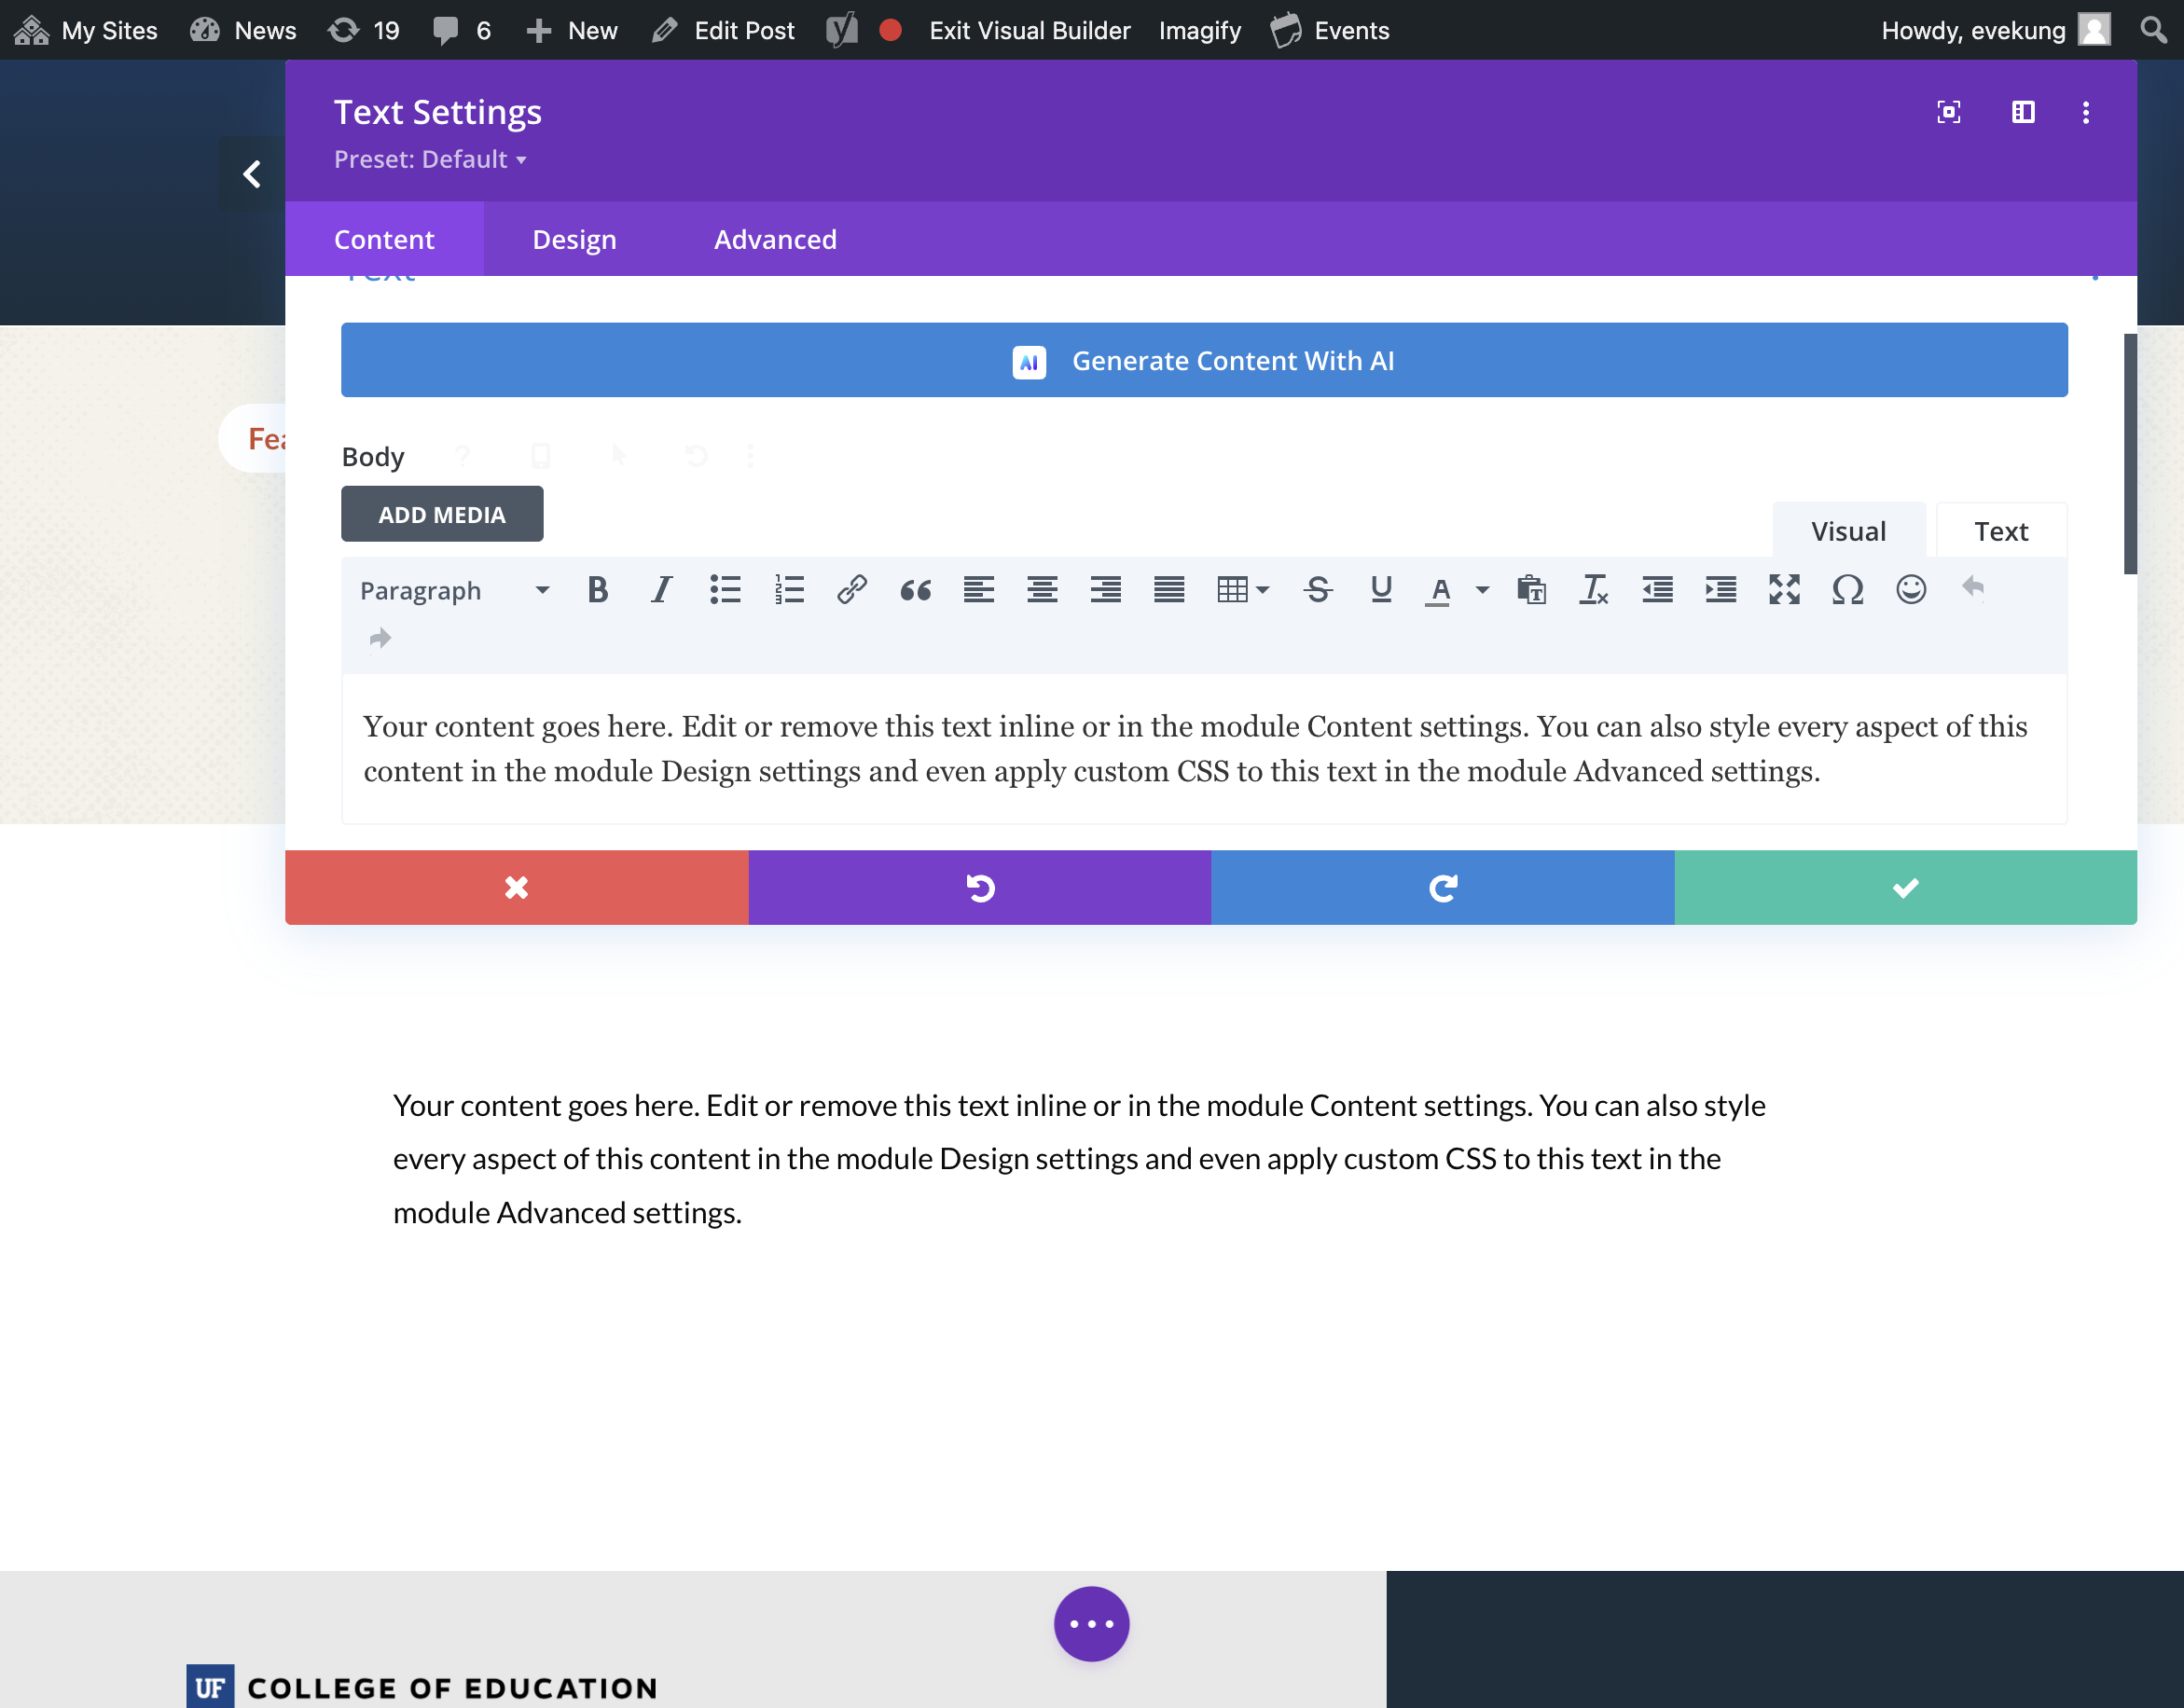Save changes with the green checkmark

pos(1905,888)
